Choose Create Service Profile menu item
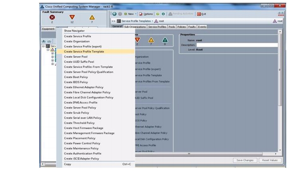Image resolution: width=289 pixels, height=171 pixels. tap(96, 36)
